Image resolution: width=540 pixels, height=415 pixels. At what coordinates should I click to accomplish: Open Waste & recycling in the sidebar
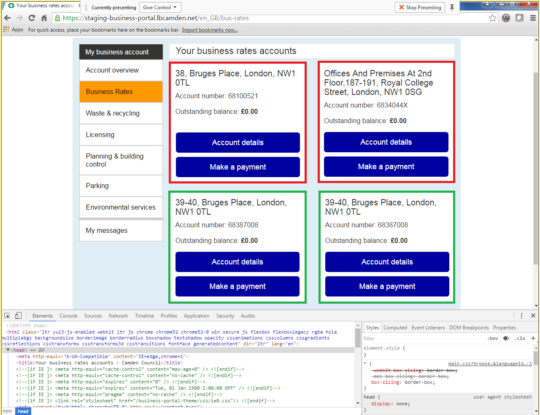click(121, 113)
